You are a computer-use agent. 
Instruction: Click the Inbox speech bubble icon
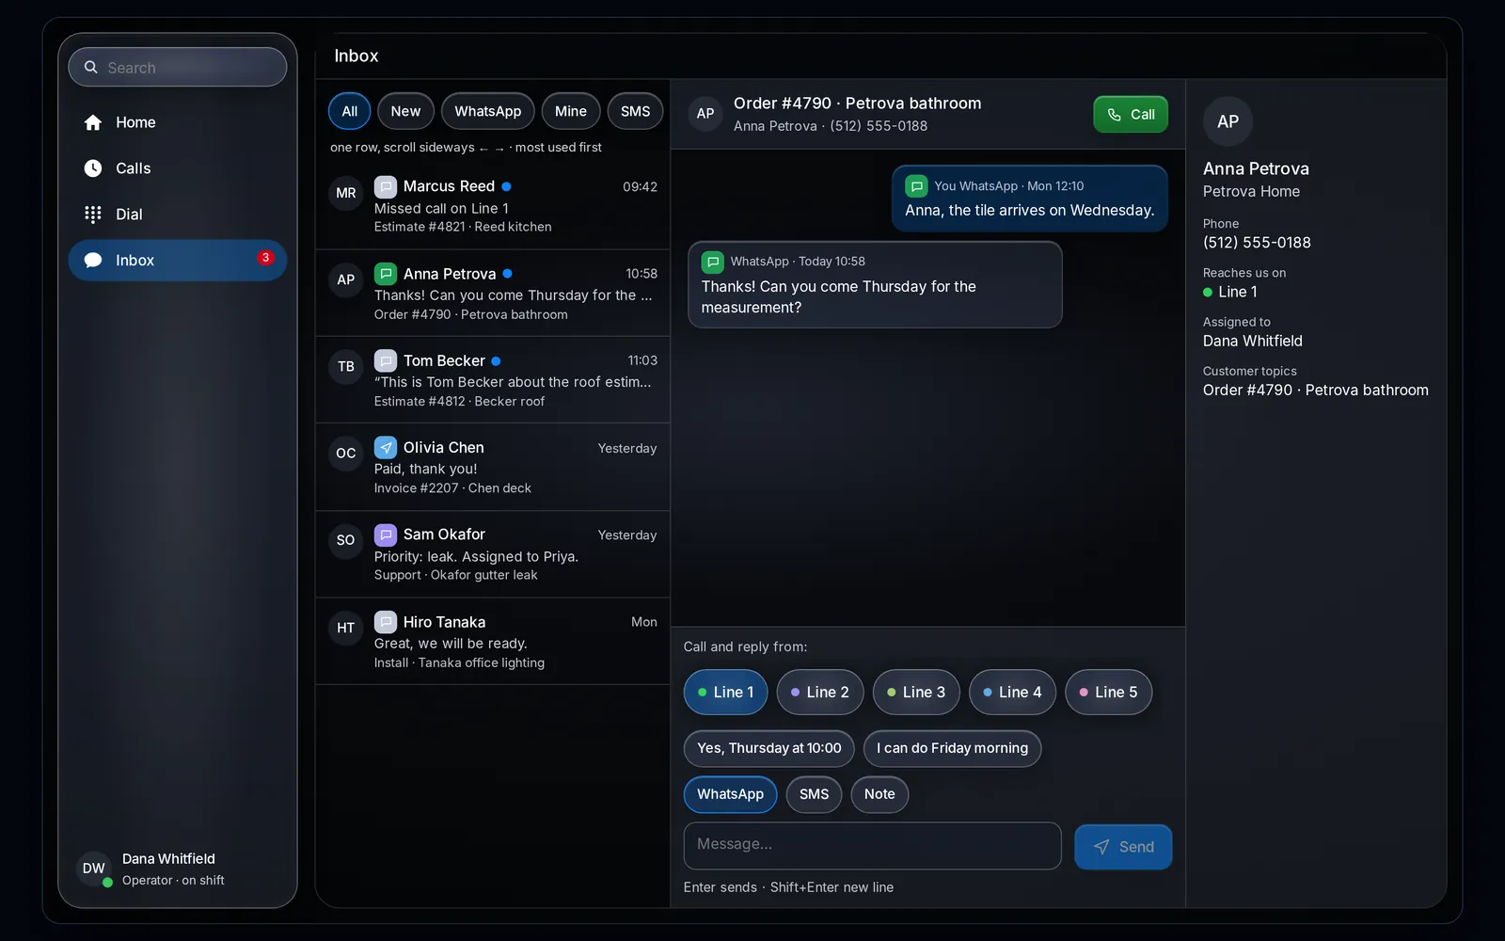point(93,261)
